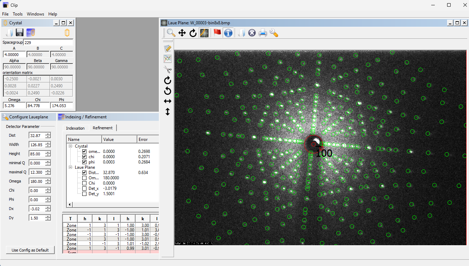Image resolution: width=469 pixels, height=266 pixels.
Task: Switch to the Indexation tab
Action: point(75,128)
